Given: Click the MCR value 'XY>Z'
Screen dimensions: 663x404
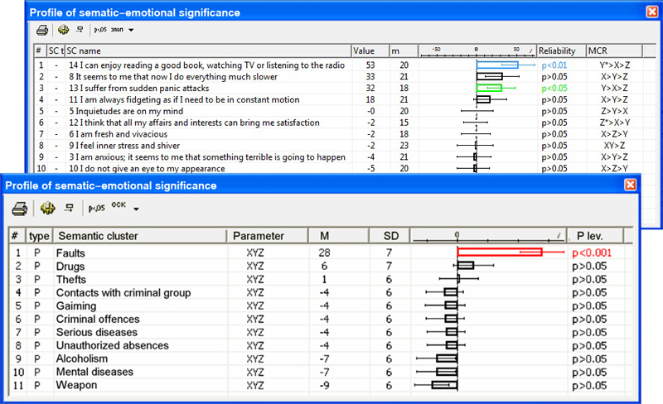Looking at the screenshot, I should [614, 146].
